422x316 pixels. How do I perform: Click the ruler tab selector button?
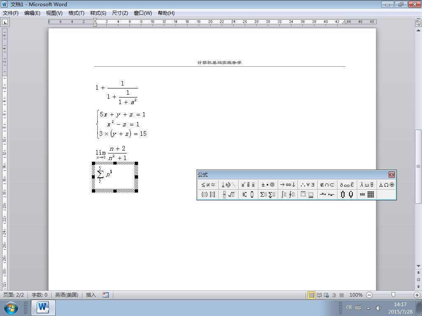(x=5, y=22)
